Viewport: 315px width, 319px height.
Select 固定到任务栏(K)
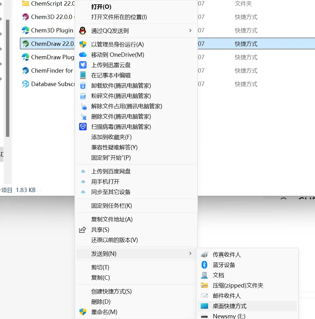pos(112,206)
